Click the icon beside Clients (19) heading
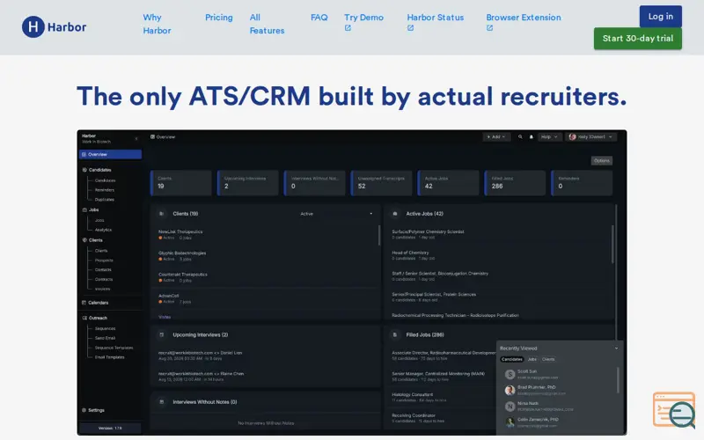This screenshot has width=704, height=440. [x=162, y=214]
